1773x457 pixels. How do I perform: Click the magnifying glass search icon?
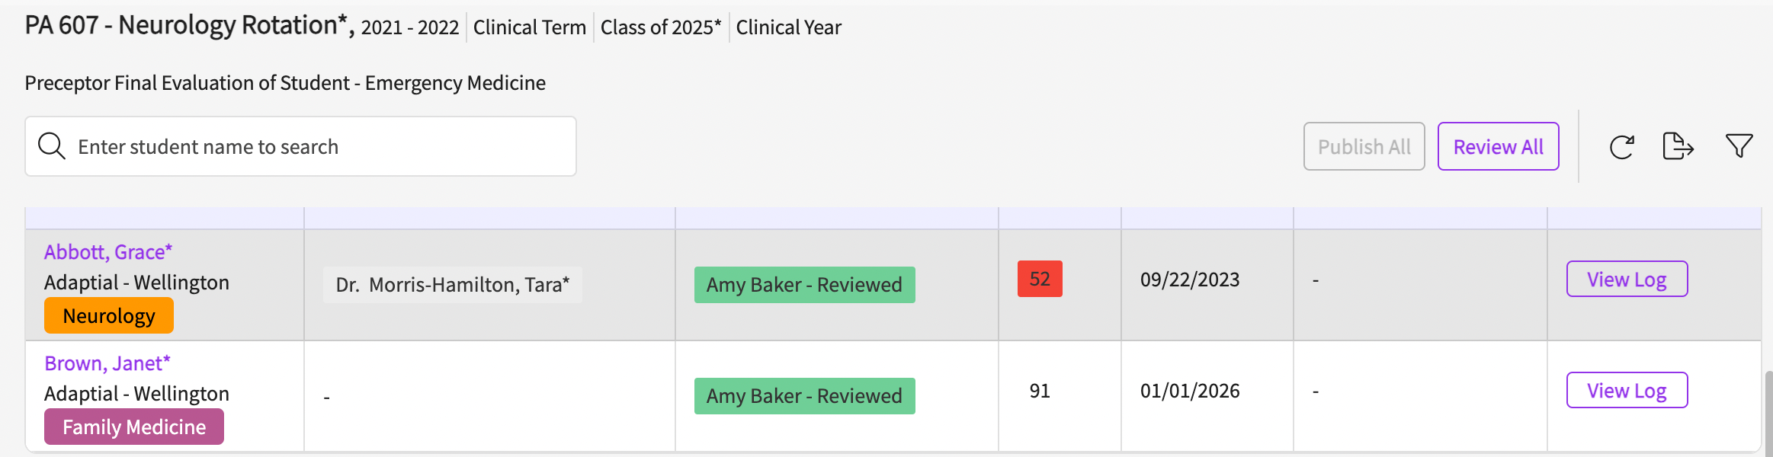[x=52, y=146]
